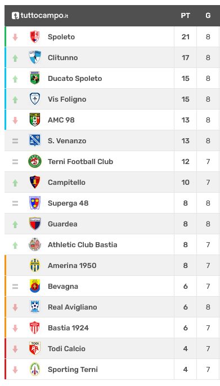Click the Todi Calcio crest
Screen dimensions: 220x386
pos(35,348)
